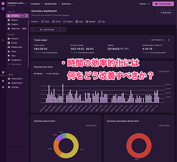The height and width of the screenshot is (162, 177).
Task: Toggle Non-billable legend in bar chart
Action: (52, 74)
